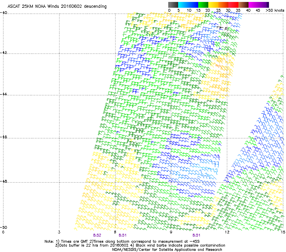Click the gray 0-5 knots color segment
The image size is (286, 252).
[x=173, y=5]
